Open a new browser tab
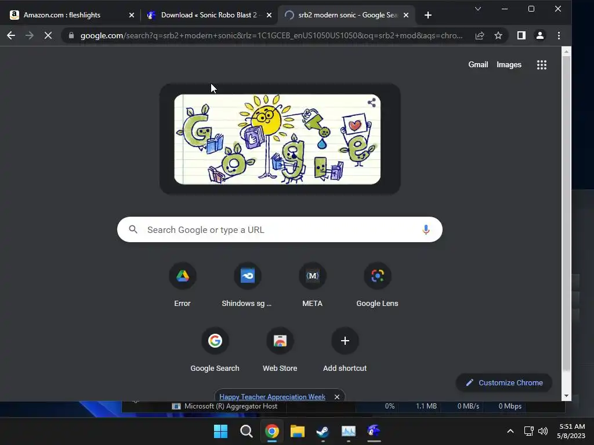 point(428,15)
